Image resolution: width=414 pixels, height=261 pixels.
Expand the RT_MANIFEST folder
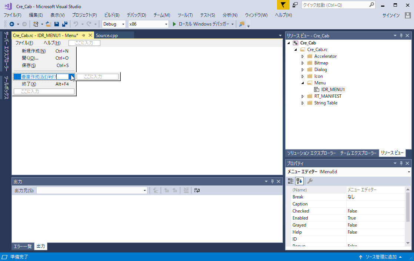pyautogui.click(x=303, y=96)
